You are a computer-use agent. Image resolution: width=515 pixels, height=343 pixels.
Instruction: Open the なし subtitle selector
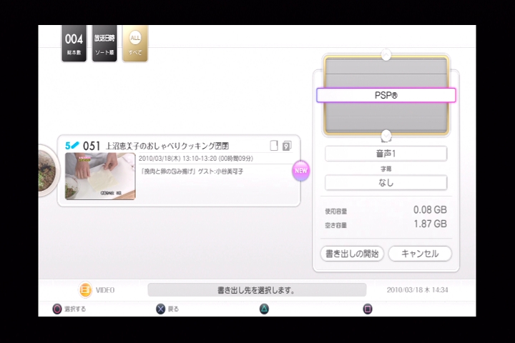point(386,182)
